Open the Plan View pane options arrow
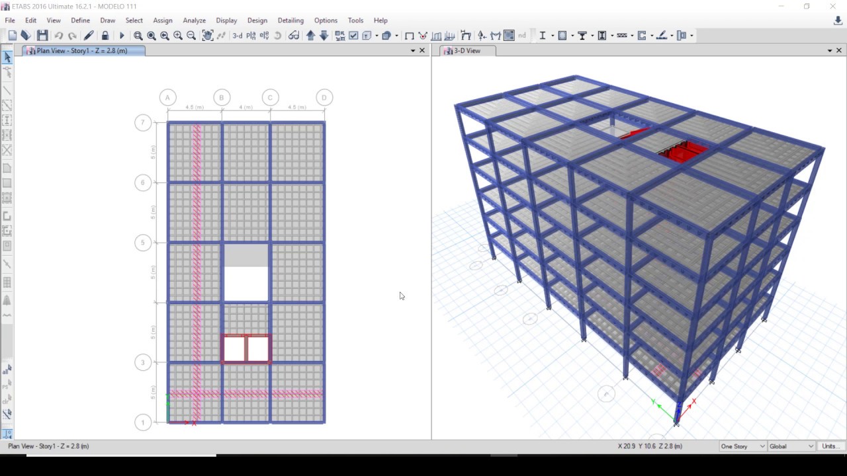Image resolution: width=847 pixels, height=476 pixels. [413, 51]
